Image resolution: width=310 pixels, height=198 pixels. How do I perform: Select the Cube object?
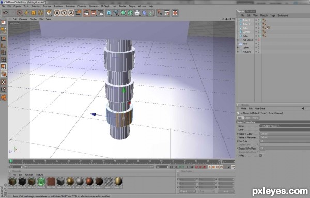pos(245,36)
